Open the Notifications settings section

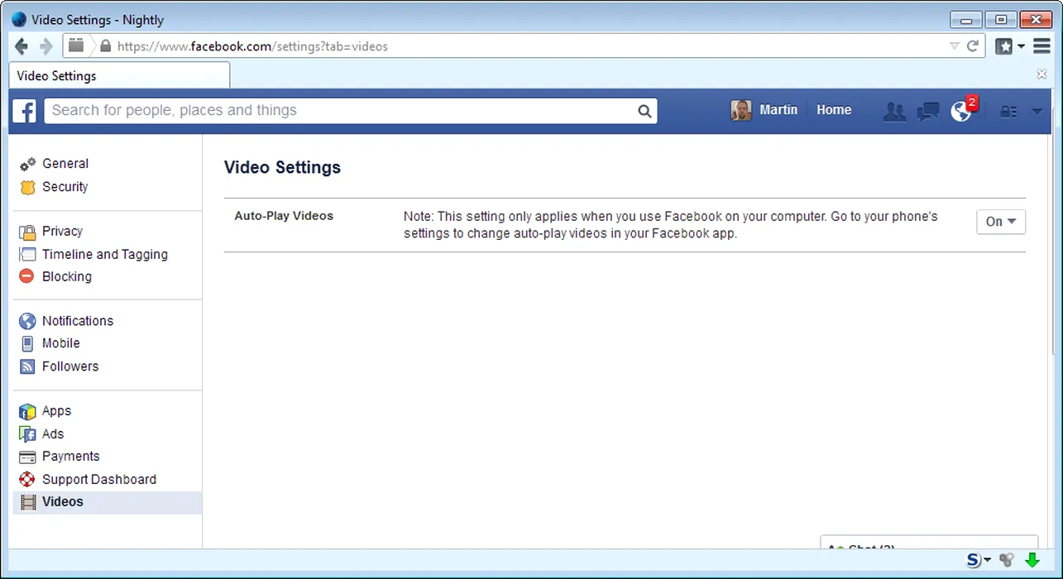pos(77,321)
